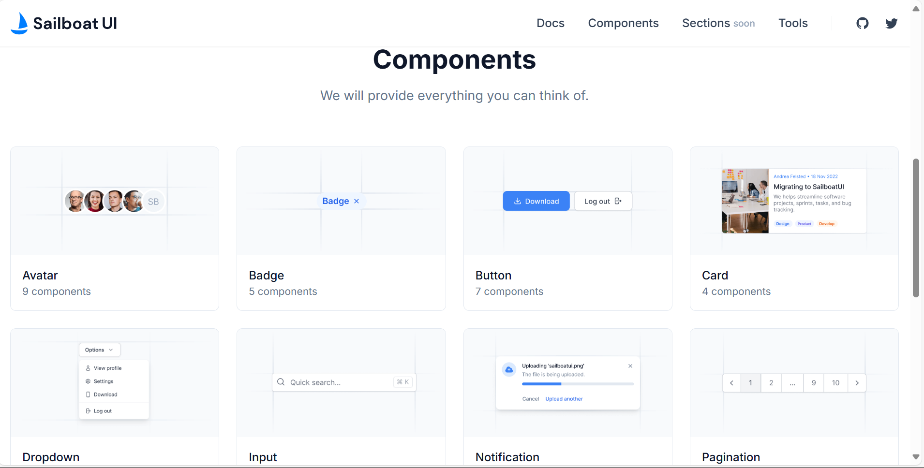
Task: Select the Download entry in the dropdown menu
Action: point(114,395)
